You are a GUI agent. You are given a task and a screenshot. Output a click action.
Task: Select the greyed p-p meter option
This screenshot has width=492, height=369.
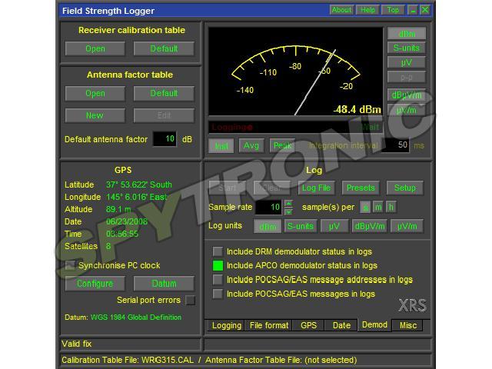coord(407,77)
